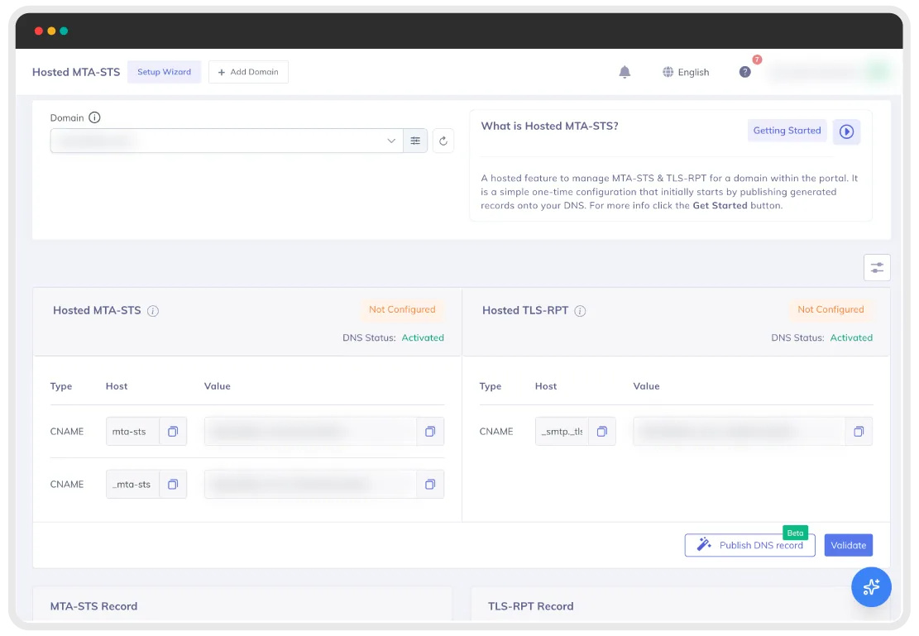
Task: Copy the mta-sts host name
Action: pos(173,432)
